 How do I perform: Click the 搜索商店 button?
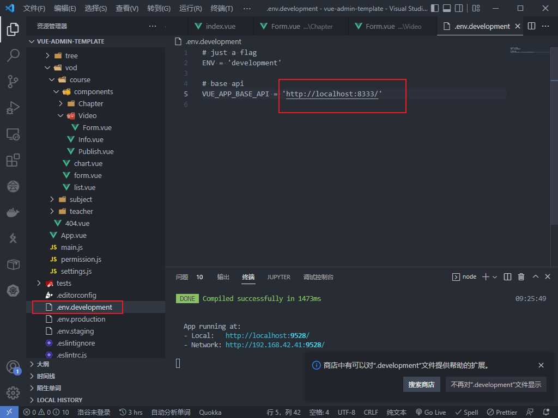421,384
